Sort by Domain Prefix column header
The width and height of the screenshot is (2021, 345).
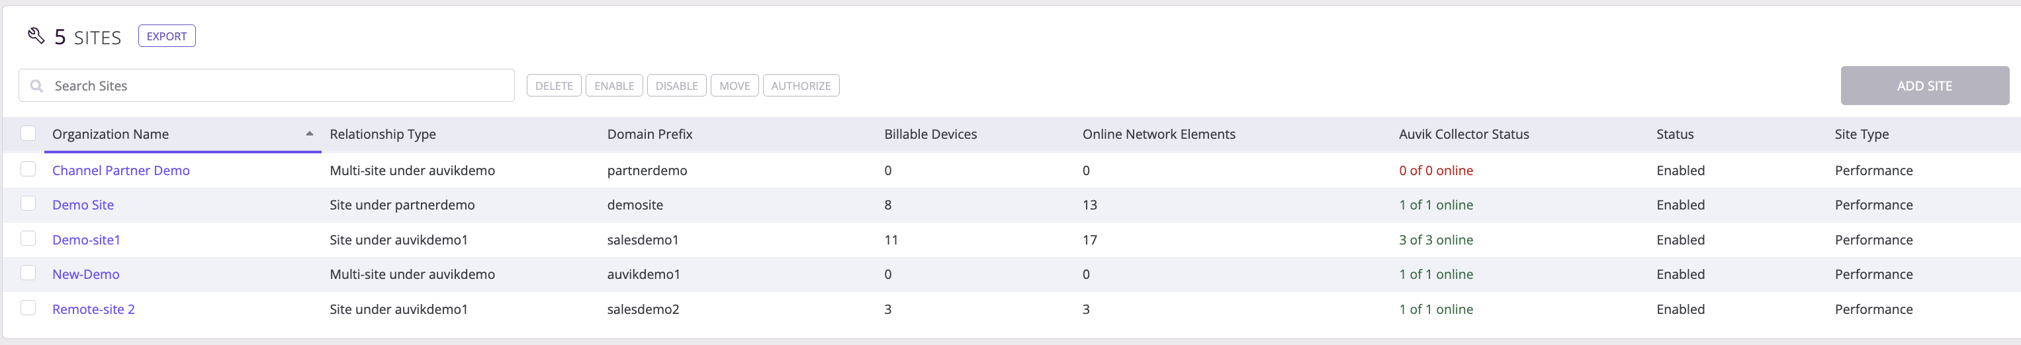coord(650,134)
